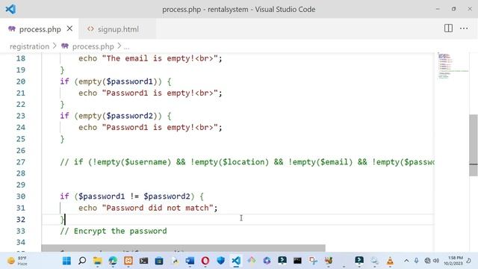Screen dimensions: 478x269
Task: Click the commented-out if statement on line 27
Action: pos(247,162)
